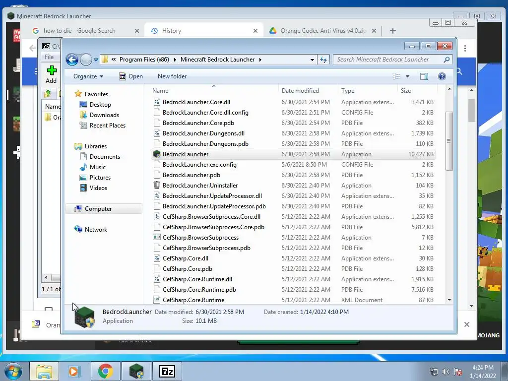Image resolution: width=508 pixels, height=381 pixels.
Task: Select CefSharp.Core.Runtime.dll icon
Action: point(157,279)
